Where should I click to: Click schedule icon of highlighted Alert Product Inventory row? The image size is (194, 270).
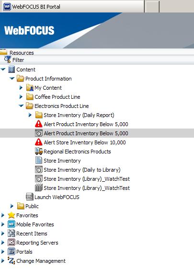[39, 133]
